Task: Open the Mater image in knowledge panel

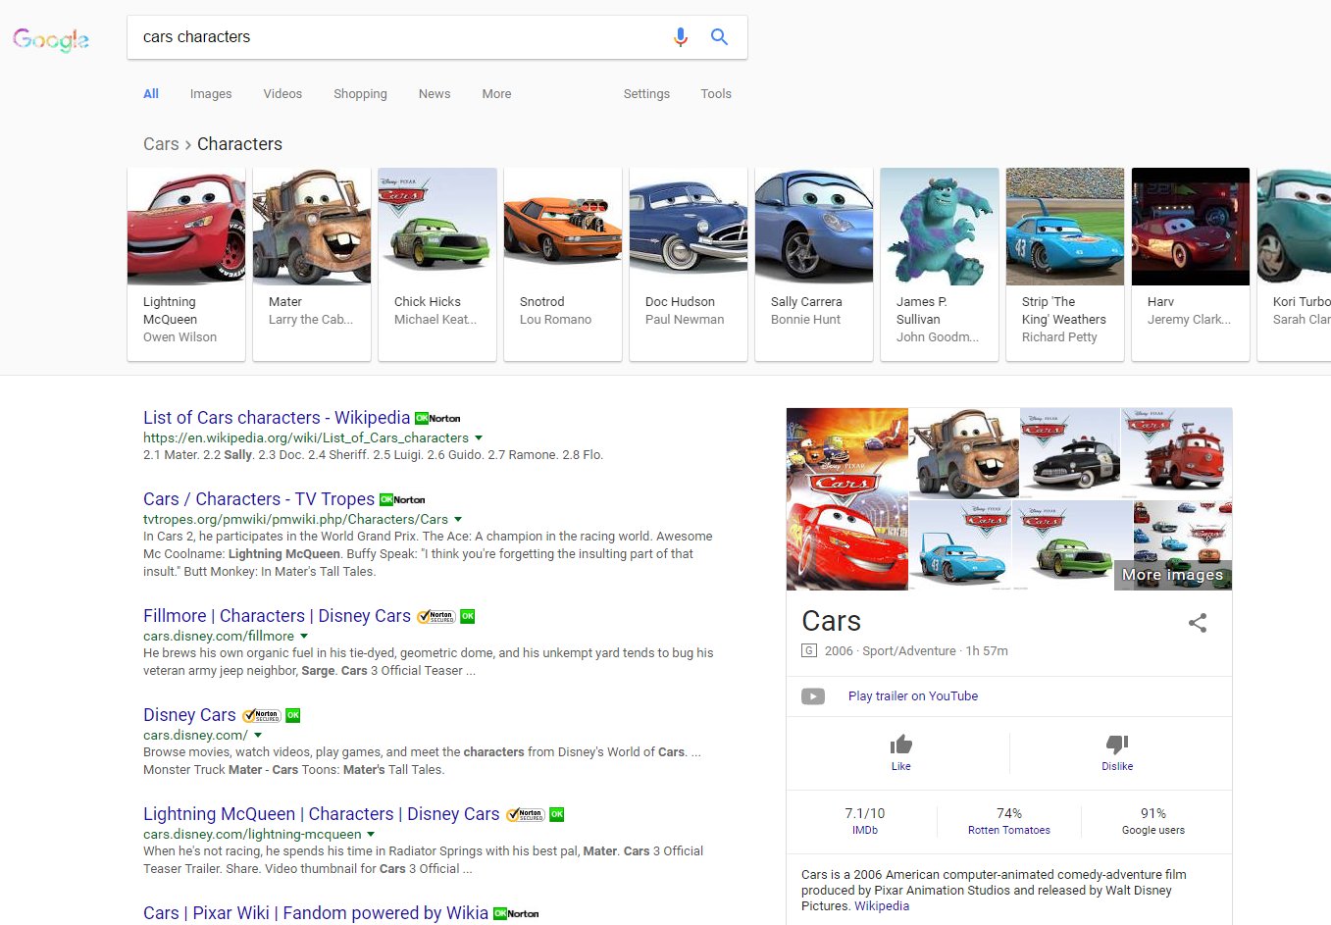Action: click(x=964, y=453)
